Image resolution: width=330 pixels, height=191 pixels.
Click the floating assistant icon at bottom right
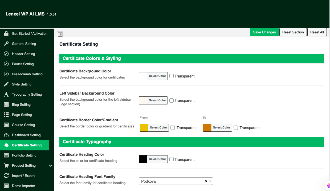[x=328, y=186]
